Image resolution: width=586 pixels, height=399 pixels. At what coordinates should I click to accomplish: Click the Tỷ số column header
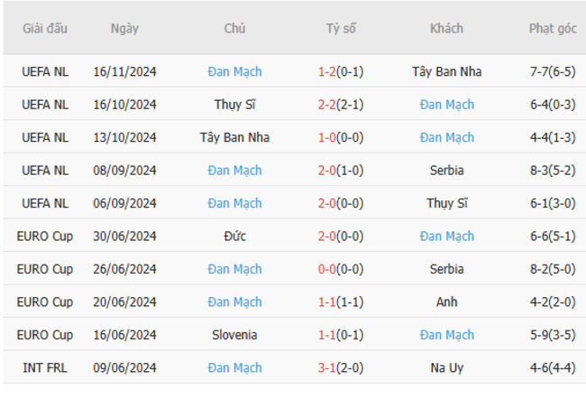[341, 29]
